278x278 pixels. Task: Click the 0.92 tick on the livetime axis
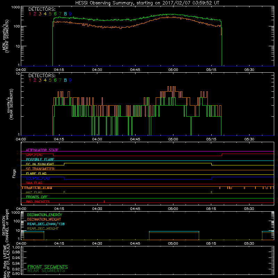click(16, 269)
